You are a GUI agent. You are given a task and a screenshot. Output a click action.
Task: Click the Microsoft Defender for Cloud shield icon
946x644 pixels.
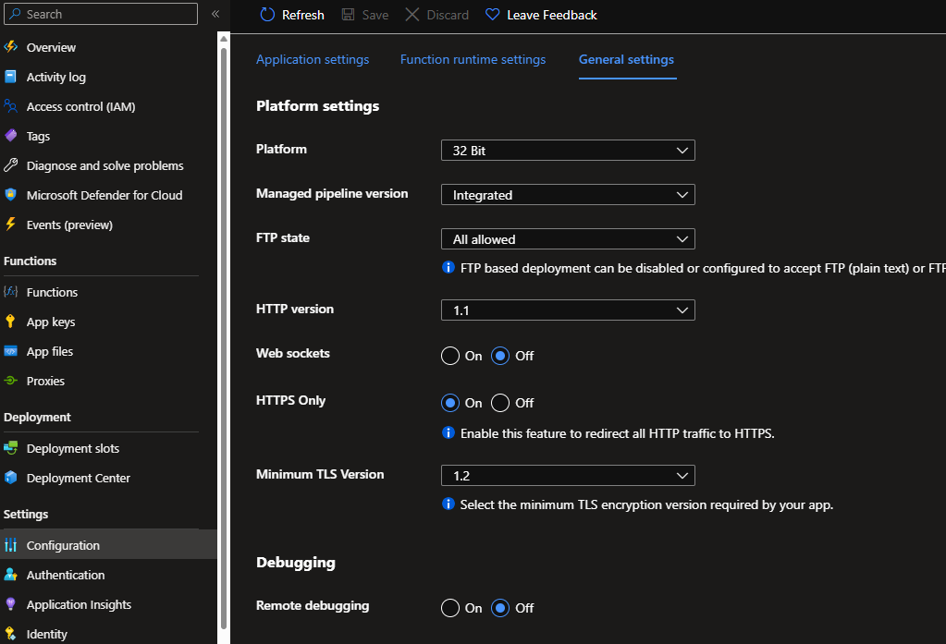10,195
